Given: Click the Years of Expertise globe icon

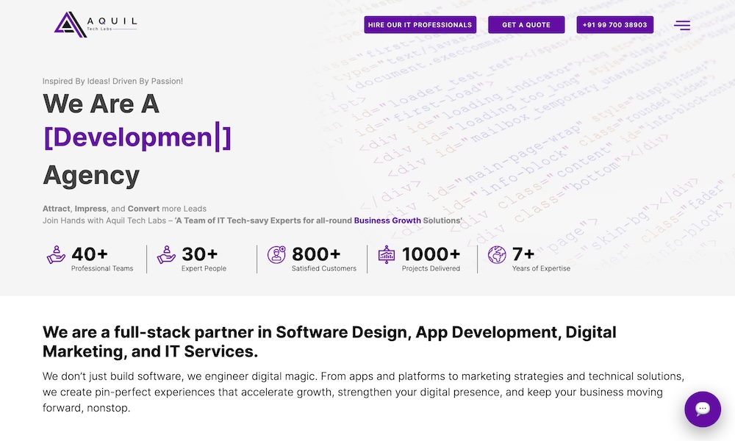Looking at the screenshot, I should [x=497, y=255].
